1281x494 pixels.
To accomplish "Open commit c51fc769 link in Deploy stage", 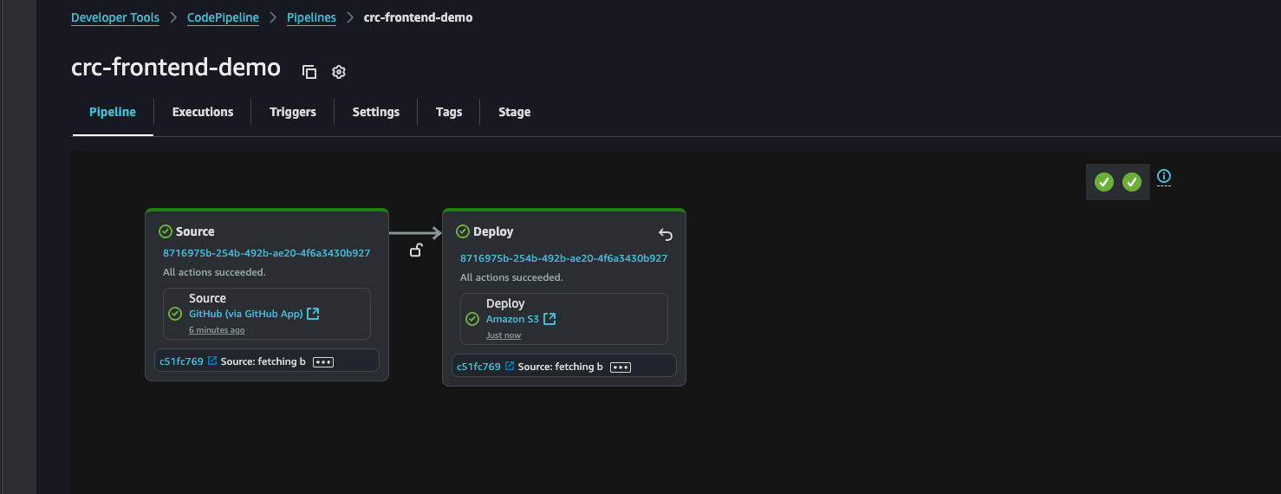I will tap(478, 367).
